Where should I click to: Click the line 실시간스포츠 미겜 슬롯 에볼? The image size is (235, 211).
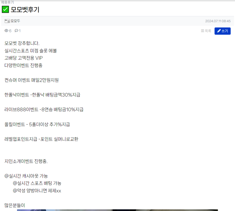click(31, 51)
